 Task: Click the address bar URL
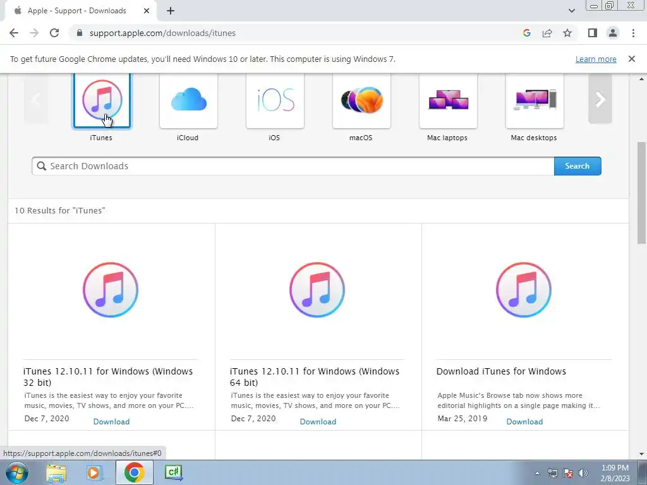coord(162,33)
